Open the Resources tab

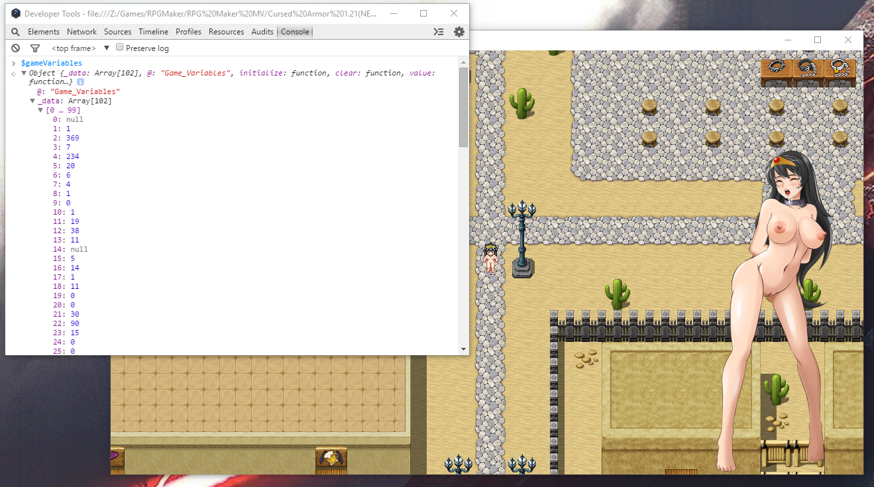tap(226, 32)
